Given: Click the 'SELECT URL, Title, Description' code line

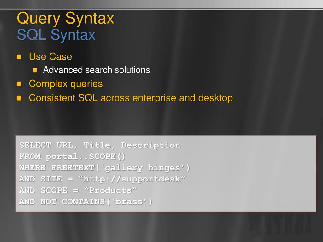Looking at the screenshot, I should 100,146.
